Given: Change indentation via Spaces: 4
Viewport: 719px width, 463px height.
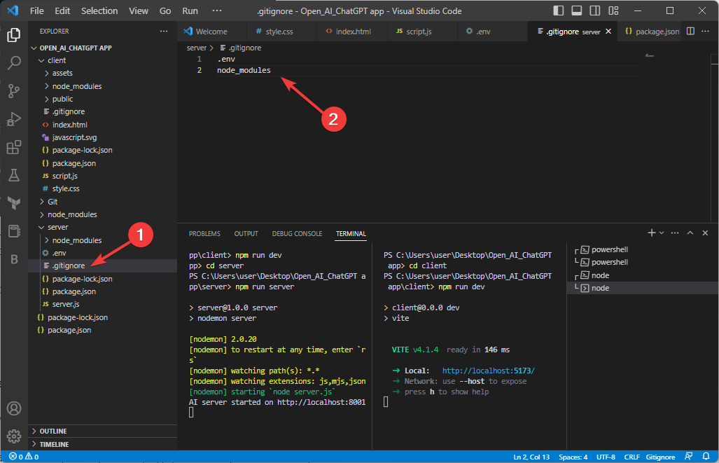Looking at the screenshot, I should [573, 457].
